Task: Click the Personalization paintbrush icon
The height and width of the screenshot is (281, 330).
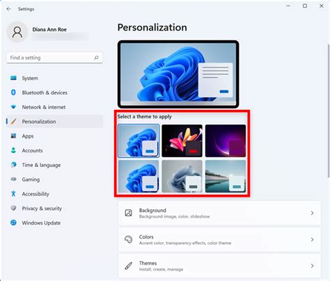Action: (x=13, y=121)
